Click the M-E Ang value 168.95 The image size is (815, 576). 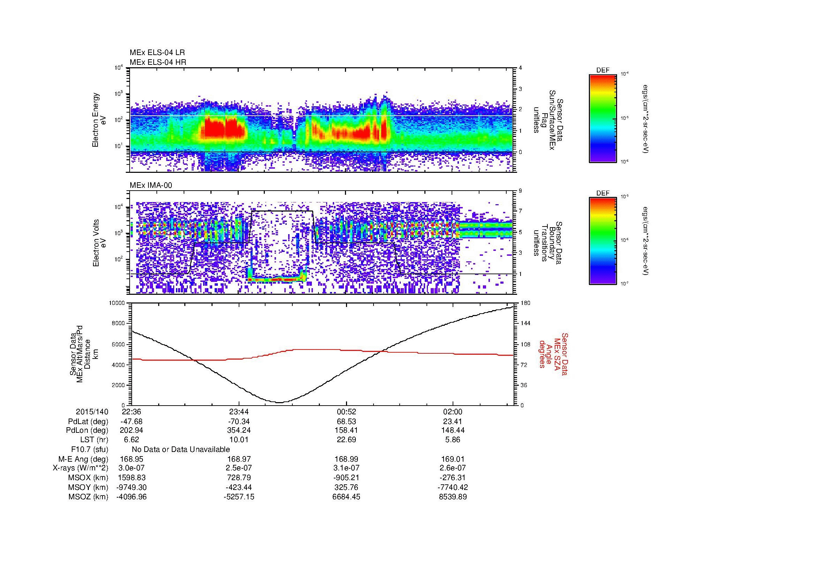coord(132,459)
